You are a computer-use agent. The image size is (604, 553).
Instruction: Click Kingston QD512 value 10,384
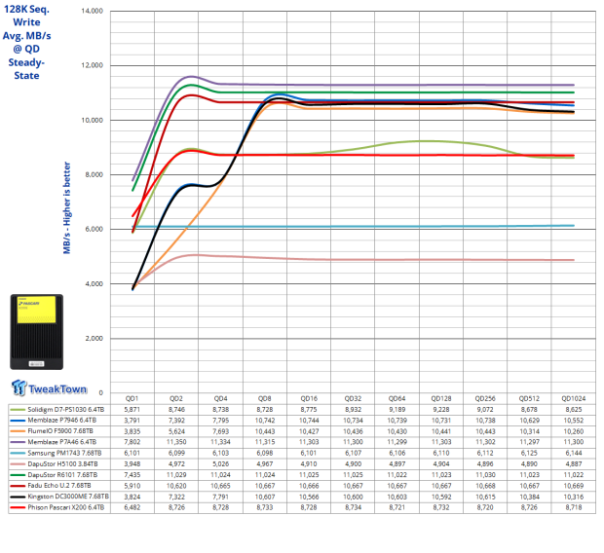[x=529, y=497]
